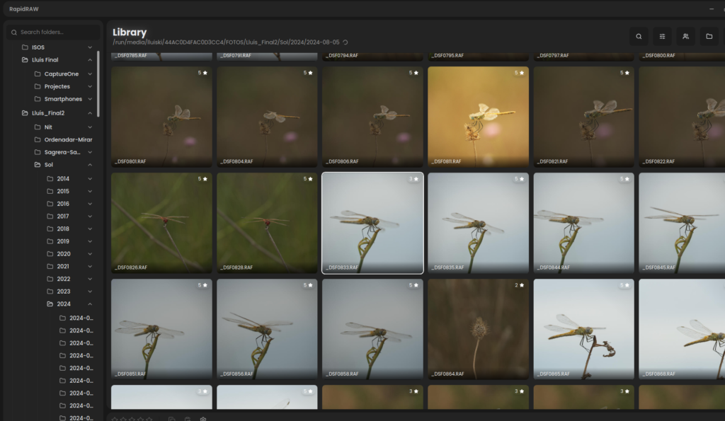725x421 pixels.
Task: Expand the 2019 folder chevron
Action: (90, 241)
